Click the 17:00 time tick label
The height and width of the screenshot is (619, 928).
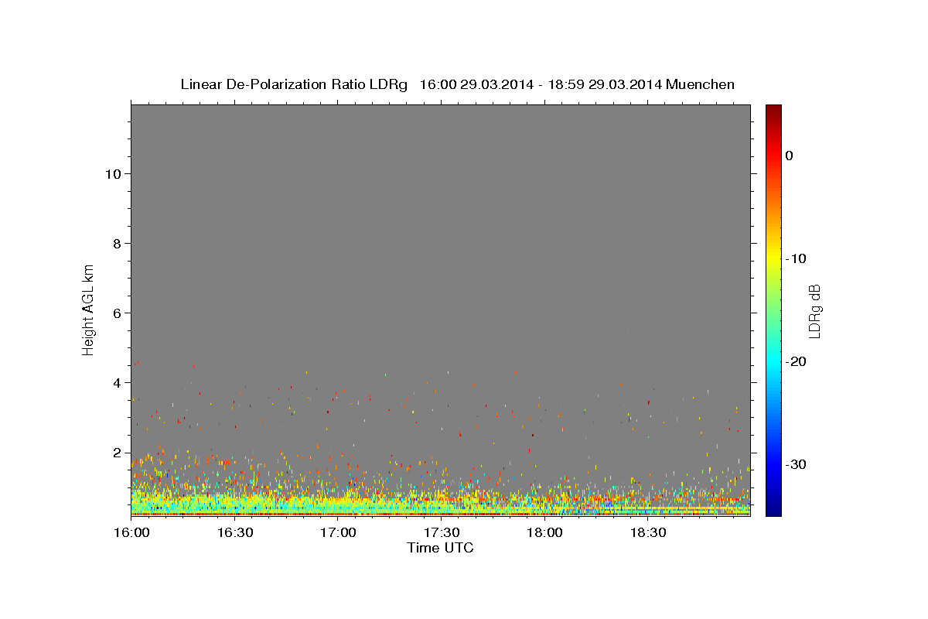coord(338,533)
